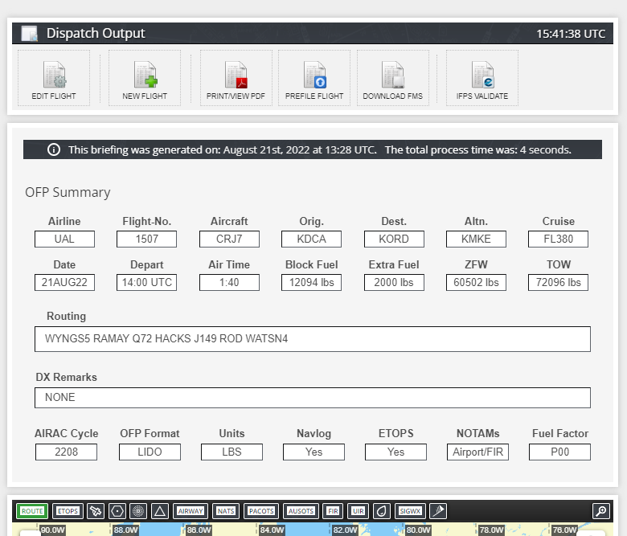Toggle PACOTS tracks layer
The width and height of the screenshot is (627, 536).
click(261, 511)
